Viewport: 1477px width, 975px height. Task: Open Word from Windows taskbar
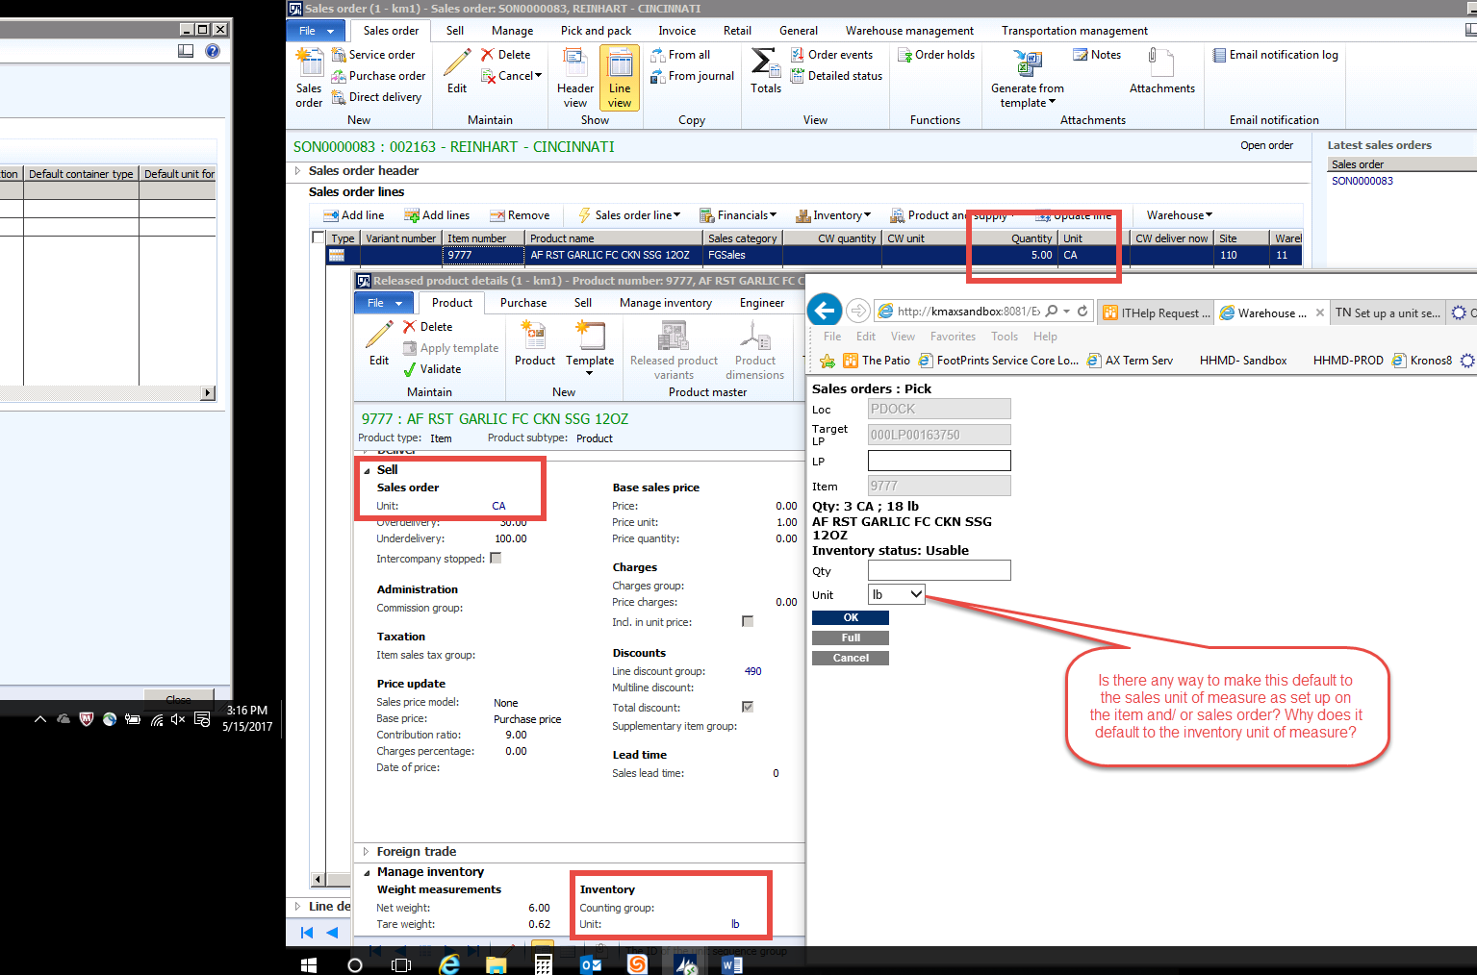[731, 963]
